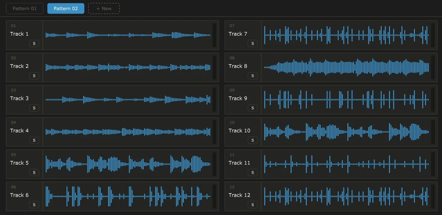442x215 pixels.
Task: Solo Track 11
Action: [x=253, y=173]
